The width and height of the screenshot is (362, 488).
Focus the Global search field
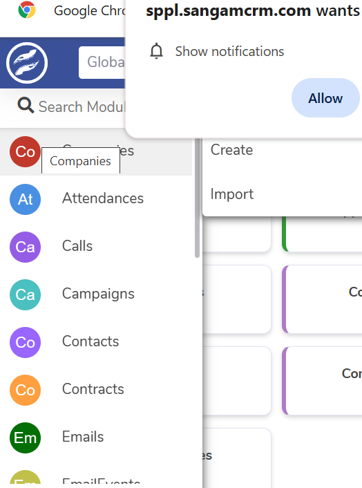(x=102, y=62)
